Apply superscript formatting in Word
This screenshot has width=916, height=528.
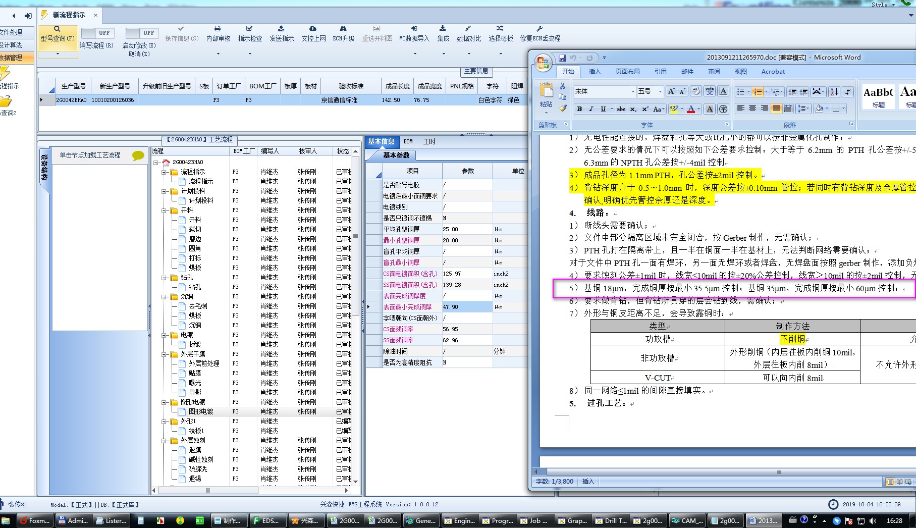(644, 109)
